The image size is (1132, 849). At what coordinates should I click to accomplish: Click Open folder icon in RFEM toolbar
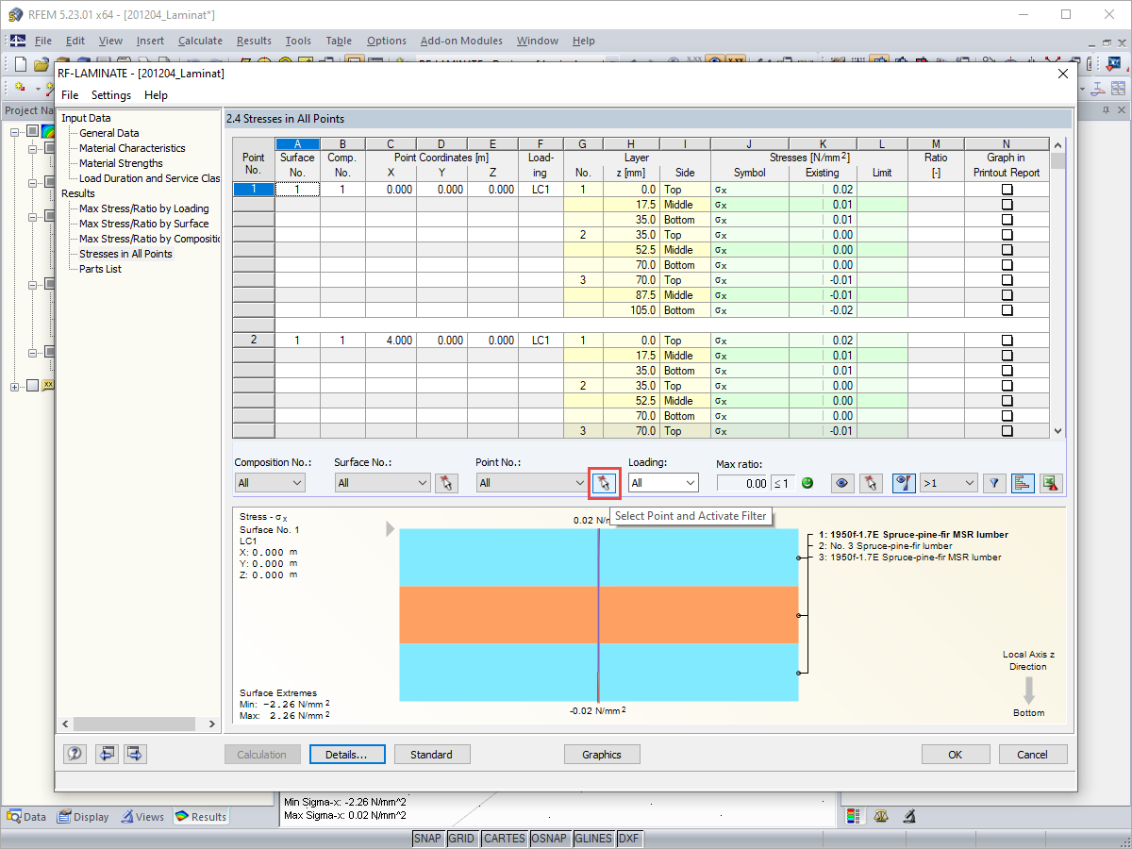[x=41, y=64]
